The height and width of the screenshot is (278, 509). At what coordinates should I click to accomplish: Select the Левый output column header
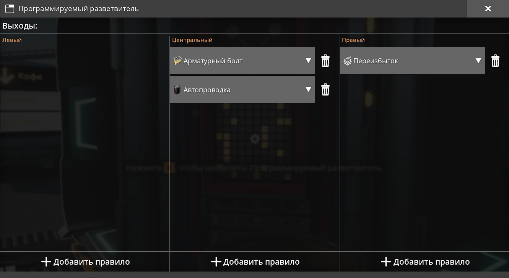(12, 40)
